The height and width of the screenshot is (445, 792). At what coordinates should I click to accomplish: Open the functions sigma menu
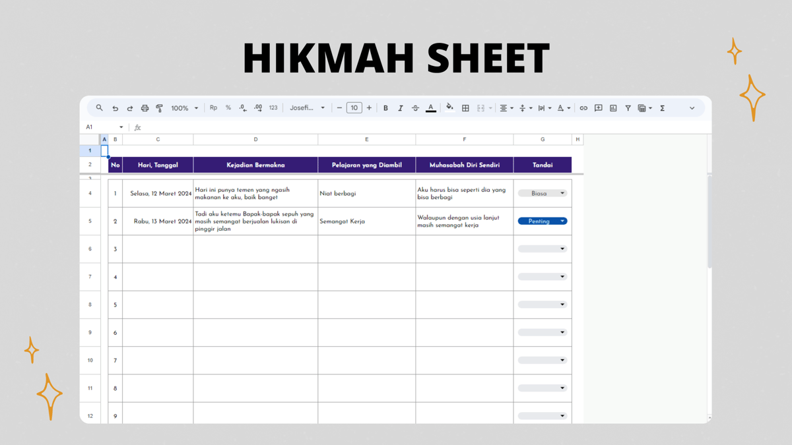click(x=662, y=108)
